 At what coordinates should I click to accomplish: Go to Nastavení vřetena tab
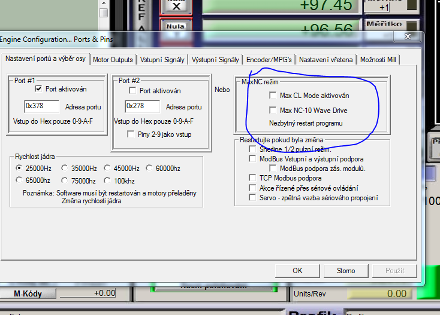point(326,60)
